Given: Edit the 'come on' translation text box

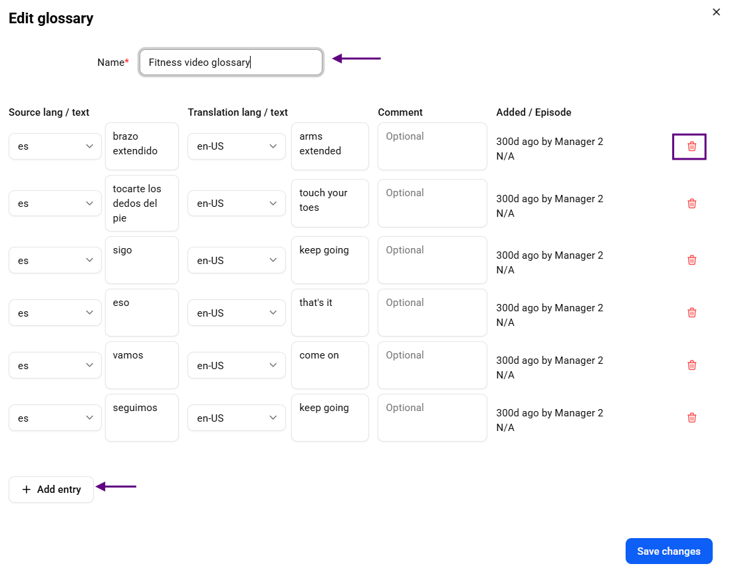Looking at the screenshot, I should pyautogui.click(x=330, y=365).
